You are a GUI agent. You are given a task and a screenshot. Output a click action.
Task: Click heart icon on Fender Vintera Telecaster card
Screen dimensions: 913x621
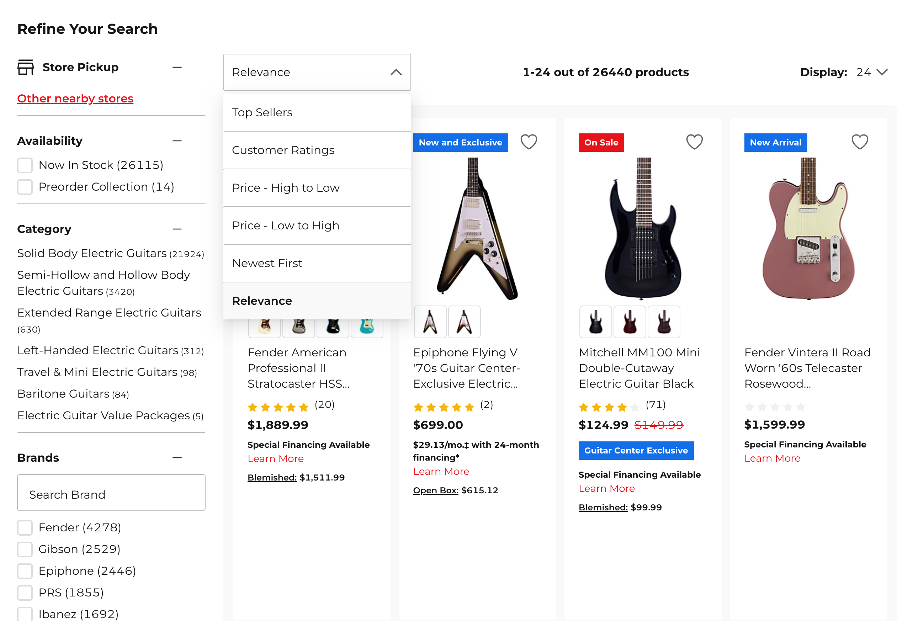tap(860, 142)
